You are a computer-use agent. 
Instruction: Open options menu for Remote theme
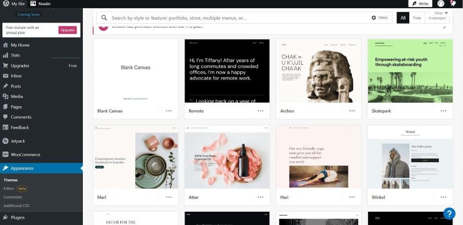pos(260,111)
